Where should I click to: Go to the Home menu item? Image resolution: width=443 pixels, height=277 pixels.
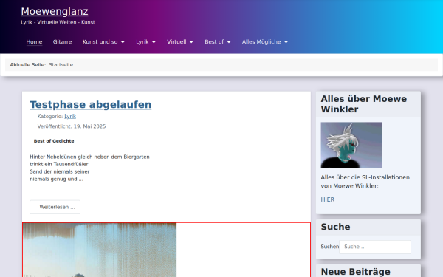34,42
